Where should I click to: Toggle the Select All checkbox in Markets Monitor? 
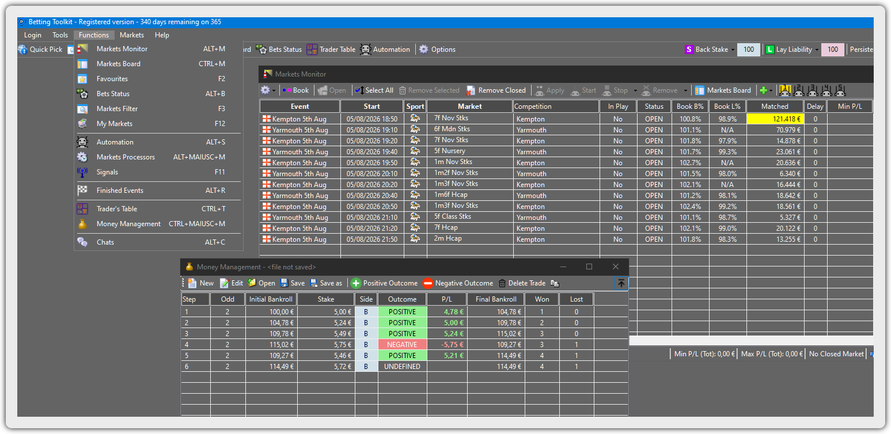coord(359,90)
